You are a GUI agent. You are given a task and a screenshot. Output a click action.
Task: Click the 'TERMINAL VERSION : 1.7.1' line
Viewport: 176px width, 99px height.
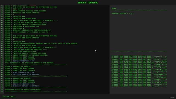122,13
